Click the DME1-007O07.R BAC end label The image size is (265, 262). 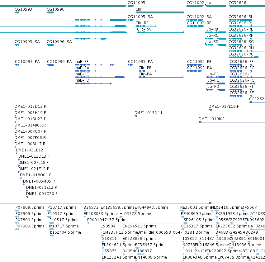point(31,131)
